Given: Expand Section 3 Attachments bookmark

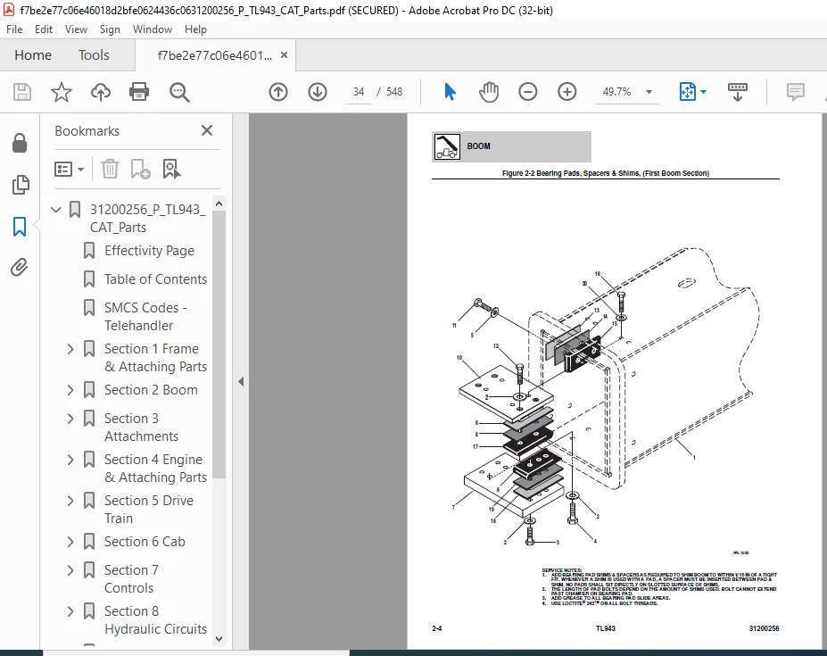Looking at the screenshot, I should (70, 419).
